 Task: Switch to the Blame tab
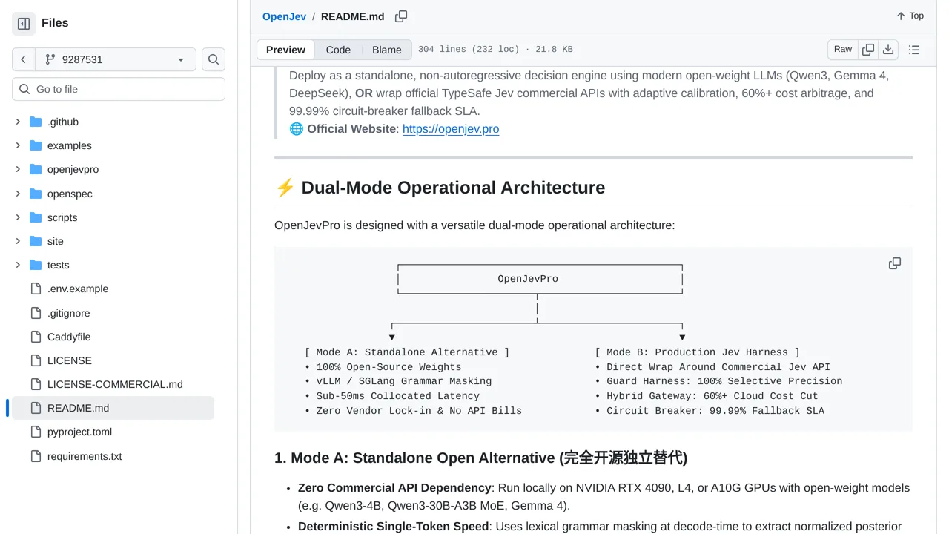tap(387, 50)
